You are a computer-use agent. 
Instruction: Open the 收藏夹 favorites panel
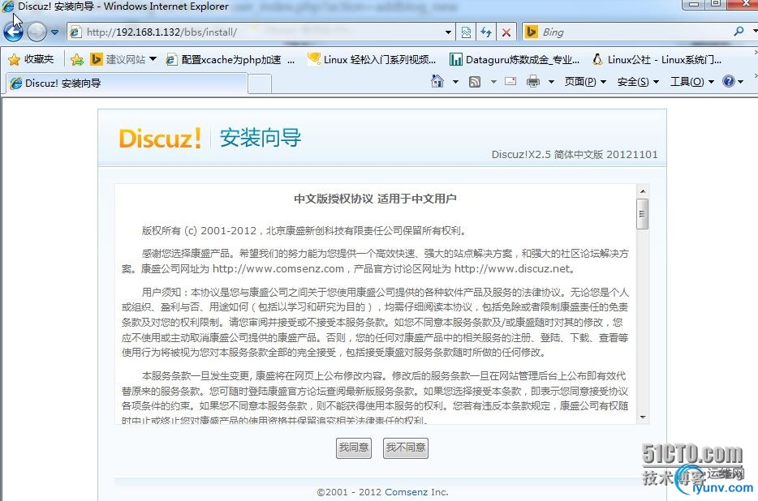(x=31, y=59)
